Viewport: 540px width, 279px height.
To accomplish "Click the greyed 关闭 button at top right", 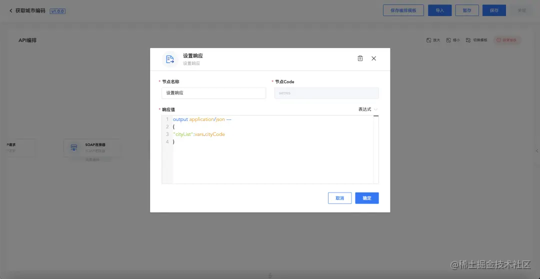I will click(521, 10).
